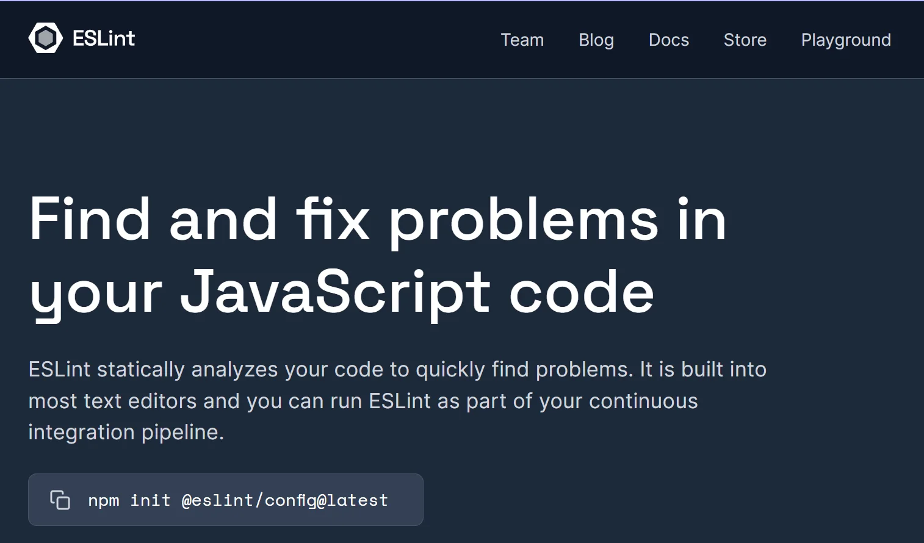Viewport: 924px width, 543px height.
Task: Copy the npm init command via copy icon
Action: coord(60,500)
